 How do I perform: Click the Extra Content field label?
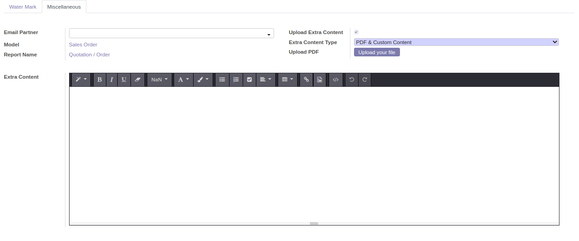click(x=21, y=77)
